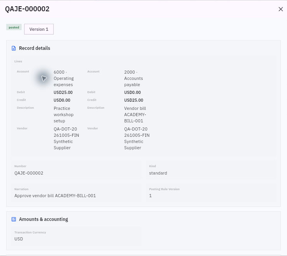This screenshot has height=256, width=287.
Task: Click vendor name under Operating expenses line
Action: click(66, 138)
